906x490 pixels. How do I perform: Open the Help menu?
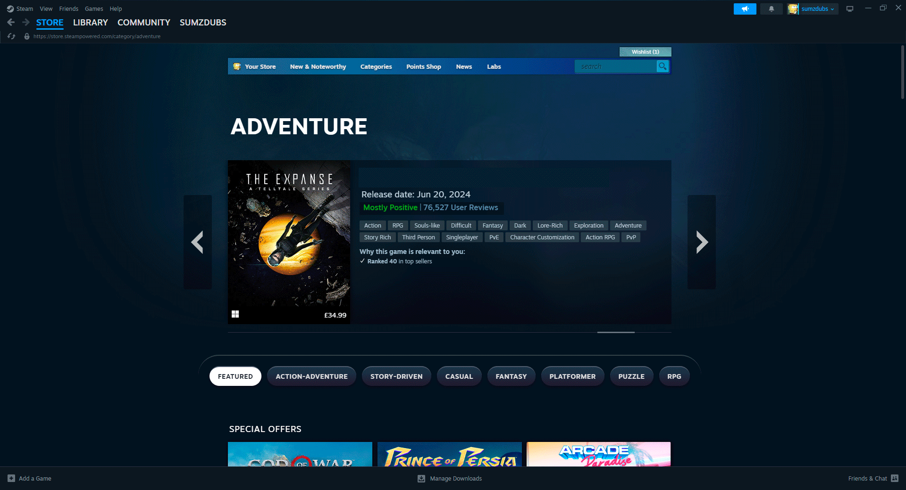[116, 9]
